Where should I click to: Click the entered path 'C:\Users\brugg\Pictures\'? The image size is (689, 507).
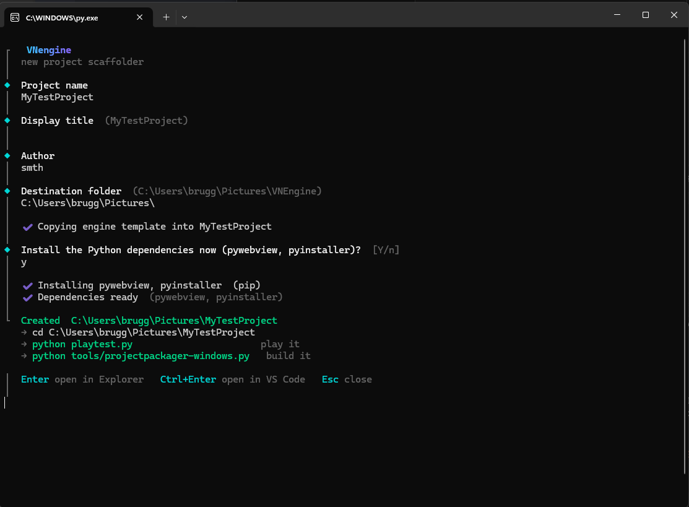pos(88,203)
